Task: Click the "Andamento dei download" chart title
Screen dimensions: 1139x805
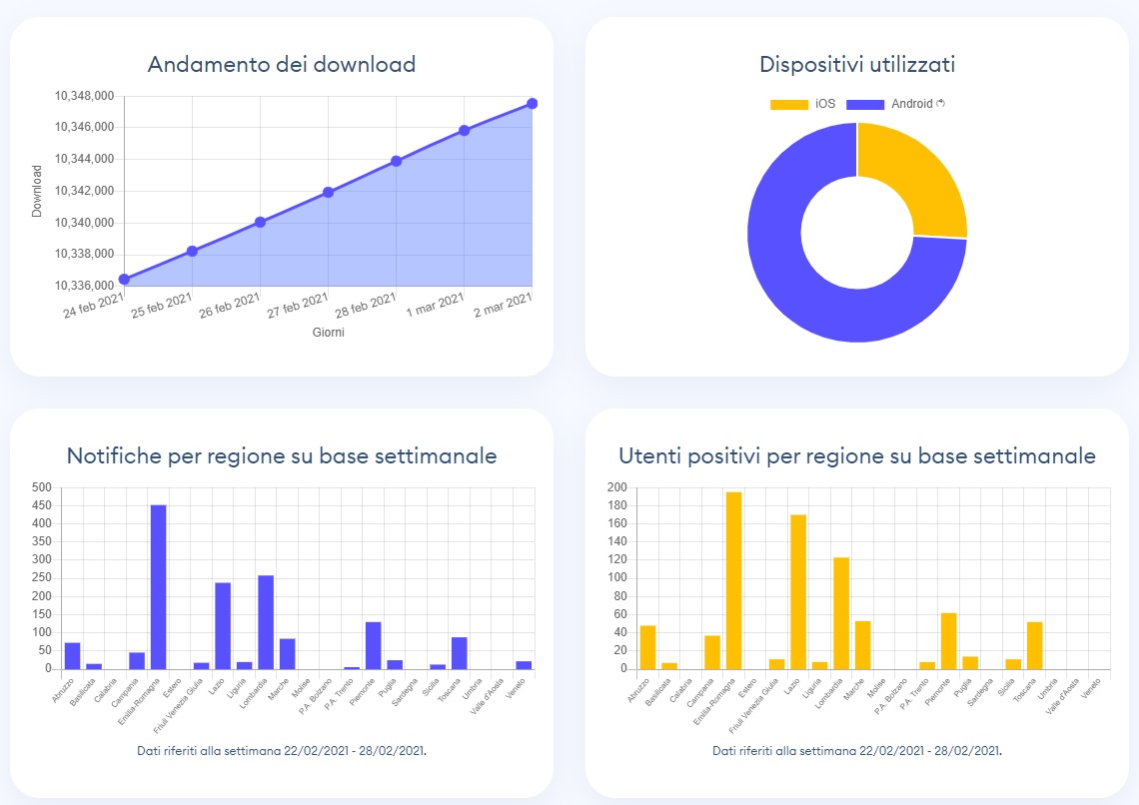Action: point(282,64)
